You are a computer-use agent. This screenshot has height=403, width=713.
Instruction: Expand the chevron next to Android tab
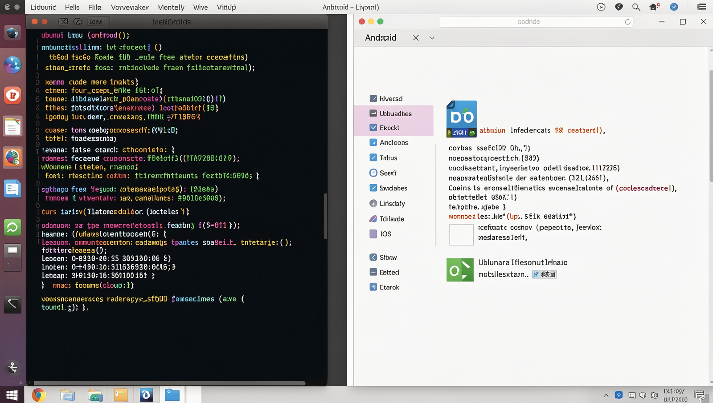[432, 38]
